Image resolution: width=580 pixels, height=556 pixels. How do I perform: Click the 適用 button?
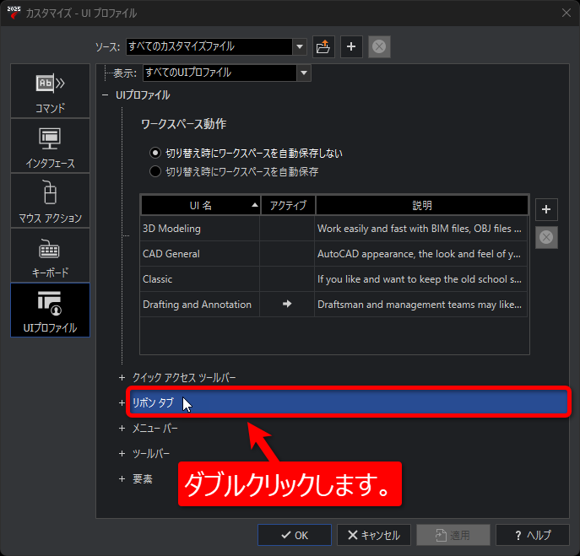[x=453, y=535]
